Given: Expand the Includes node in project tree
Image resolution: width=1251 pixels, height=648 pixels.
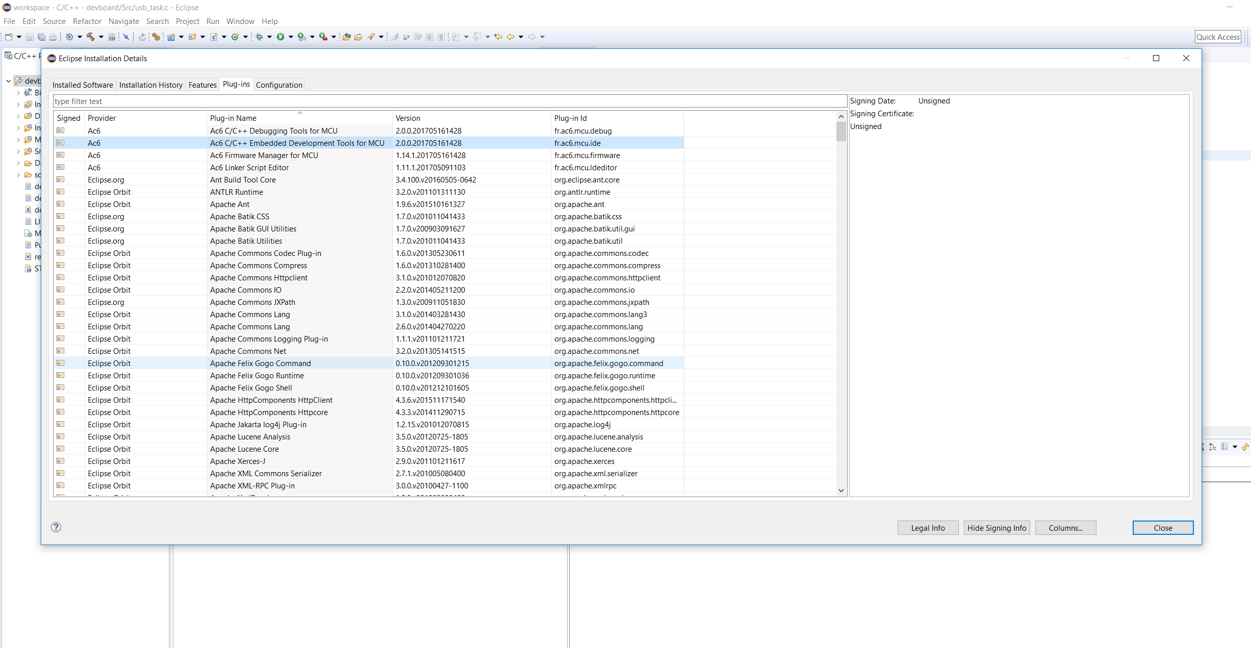Looking at the screenshot, I should click(18, 105).
